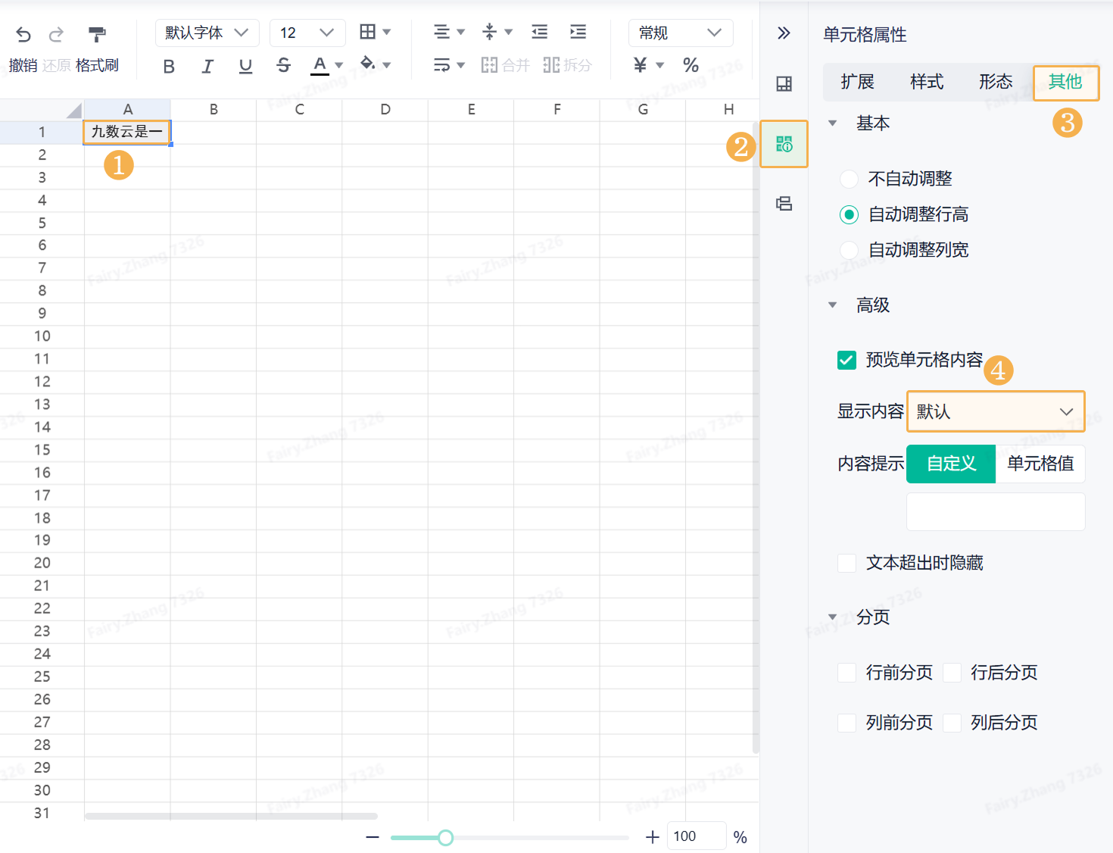
Task: Switch to the 扩展 tab
Action: click(857, 82)
